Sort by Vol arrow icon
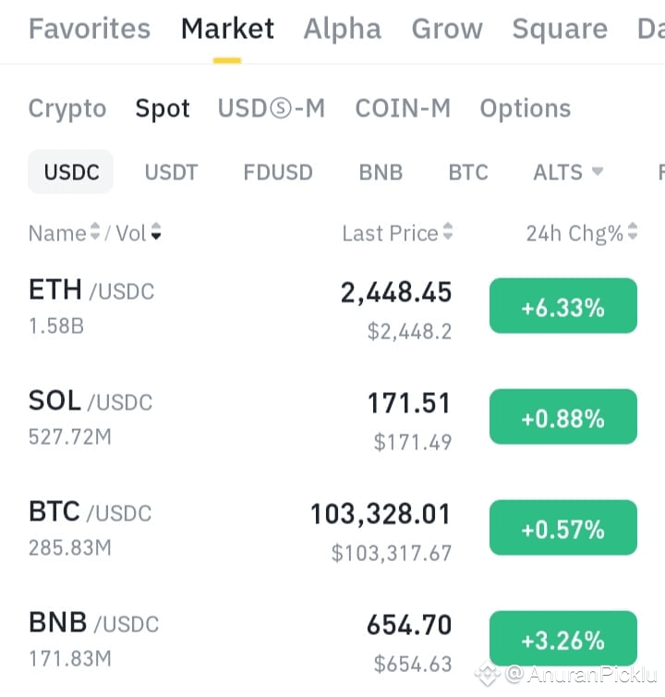 click(x=156, y=232)
